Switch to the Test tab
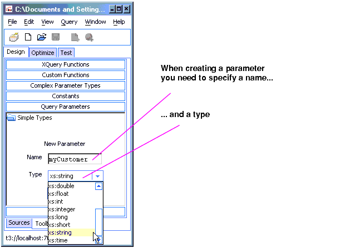 pos(66,53)
